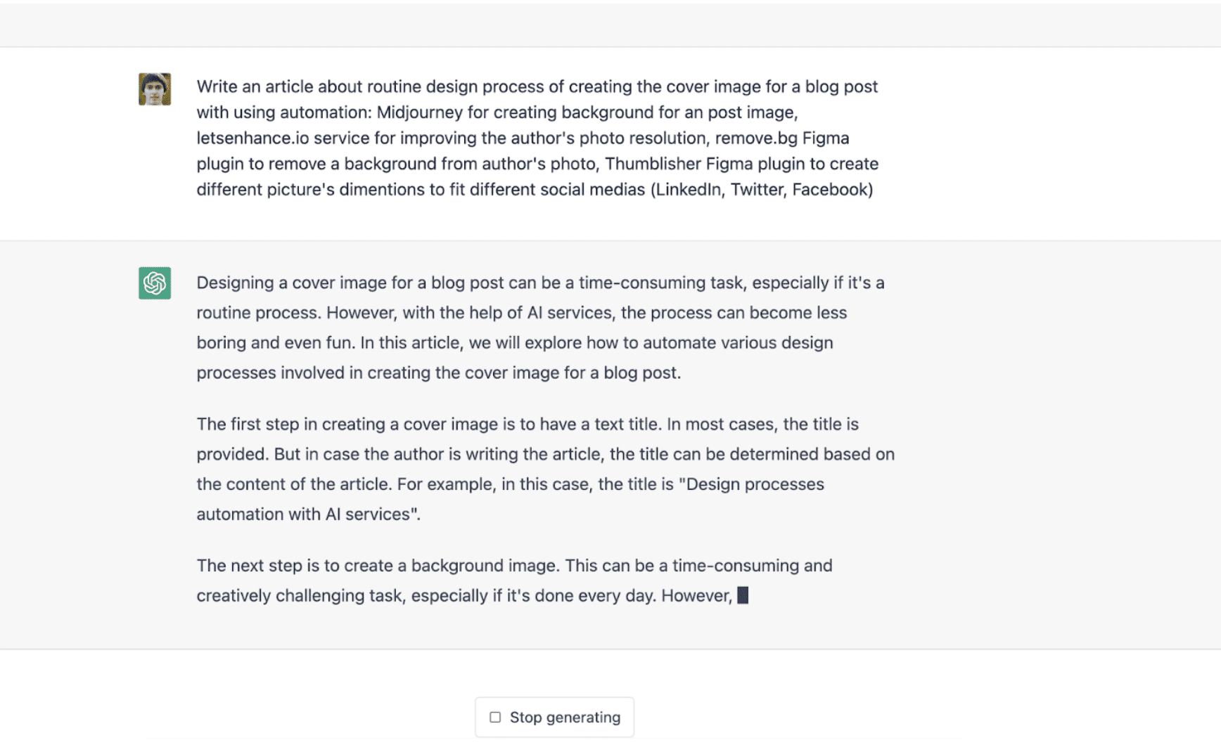Click the gray header bar at top
The image size is (1221, 752).
point(610,25)
